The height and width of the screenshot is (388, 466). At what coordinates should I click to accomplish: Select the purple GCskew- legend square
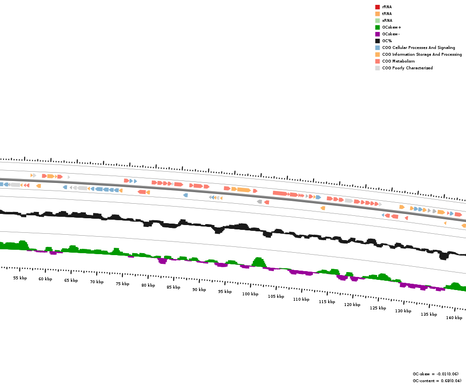coord(377,34)
